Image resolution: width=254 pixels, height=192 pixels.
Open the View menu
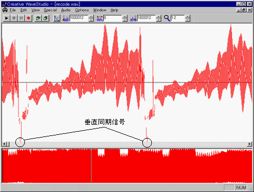35,10
